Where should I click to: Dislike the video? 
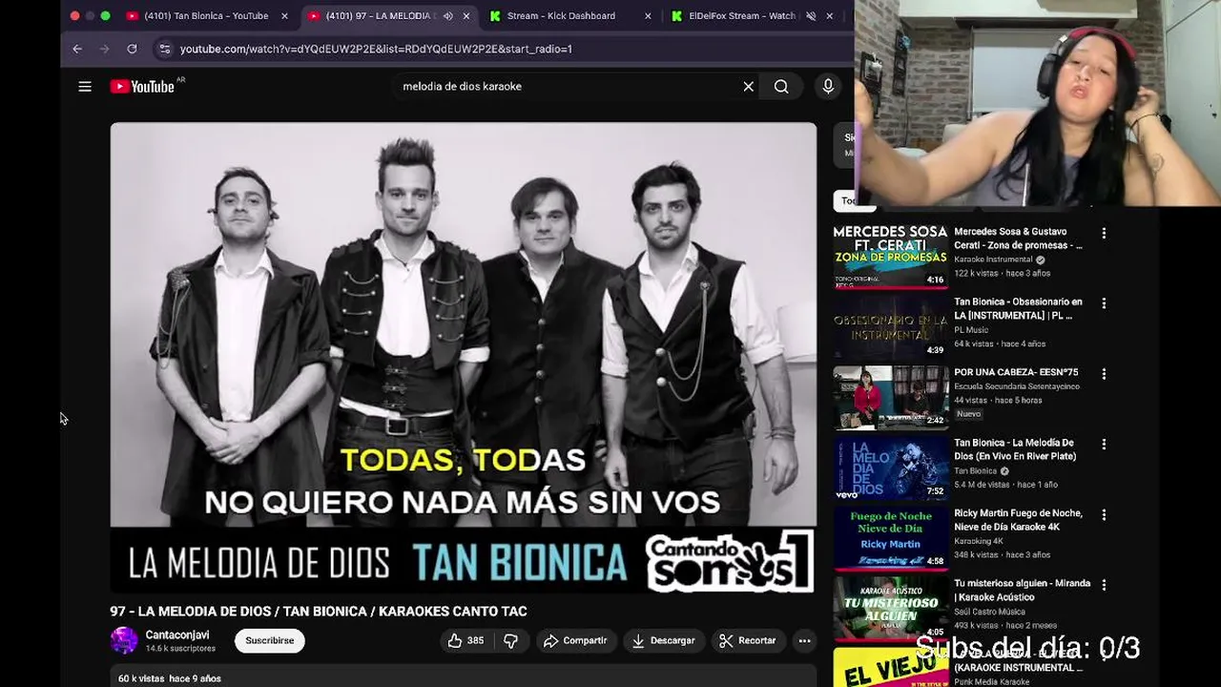(x=510, y=641)
